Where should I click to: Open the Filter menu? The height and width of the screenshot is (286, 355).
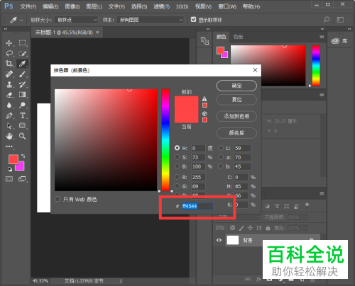(162, 6)
